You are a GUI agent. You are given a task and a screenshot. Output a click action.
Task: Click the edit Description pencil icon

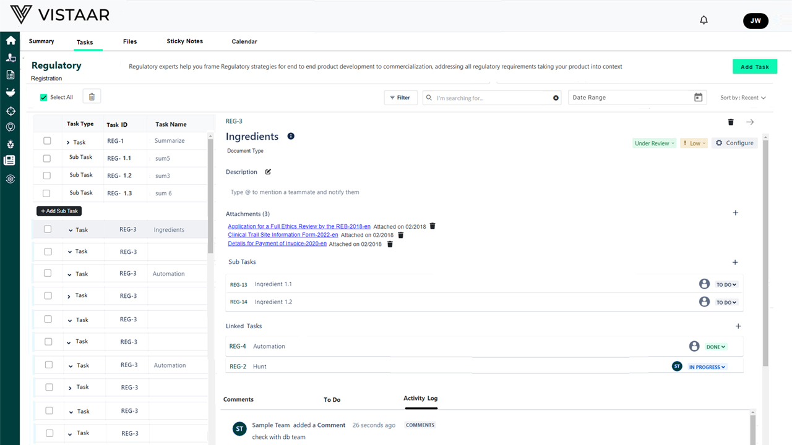[x=268, y=172]
